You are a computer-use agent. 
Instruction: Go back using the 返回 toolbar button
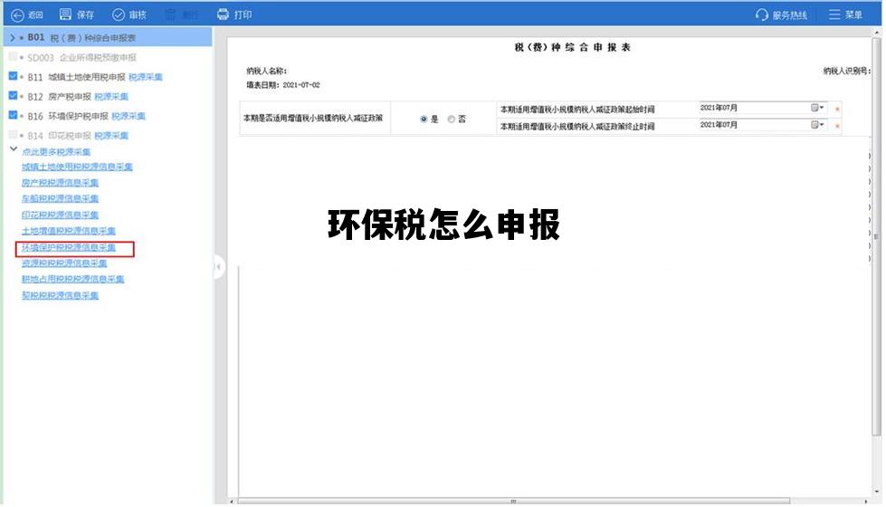27,14
